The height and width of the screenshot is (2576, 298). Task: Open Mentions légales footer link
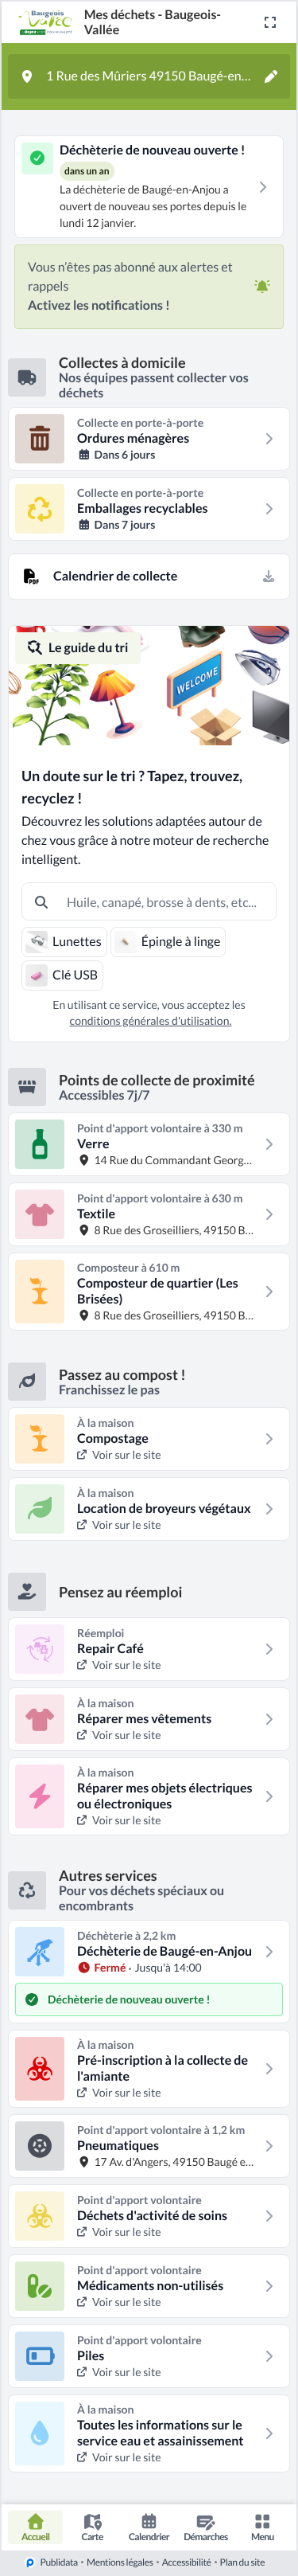click(x=120, y=2562)
